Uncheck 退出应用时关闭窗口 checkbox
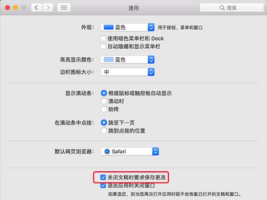Screen dimensions: 267x200 tap(103, 186)
